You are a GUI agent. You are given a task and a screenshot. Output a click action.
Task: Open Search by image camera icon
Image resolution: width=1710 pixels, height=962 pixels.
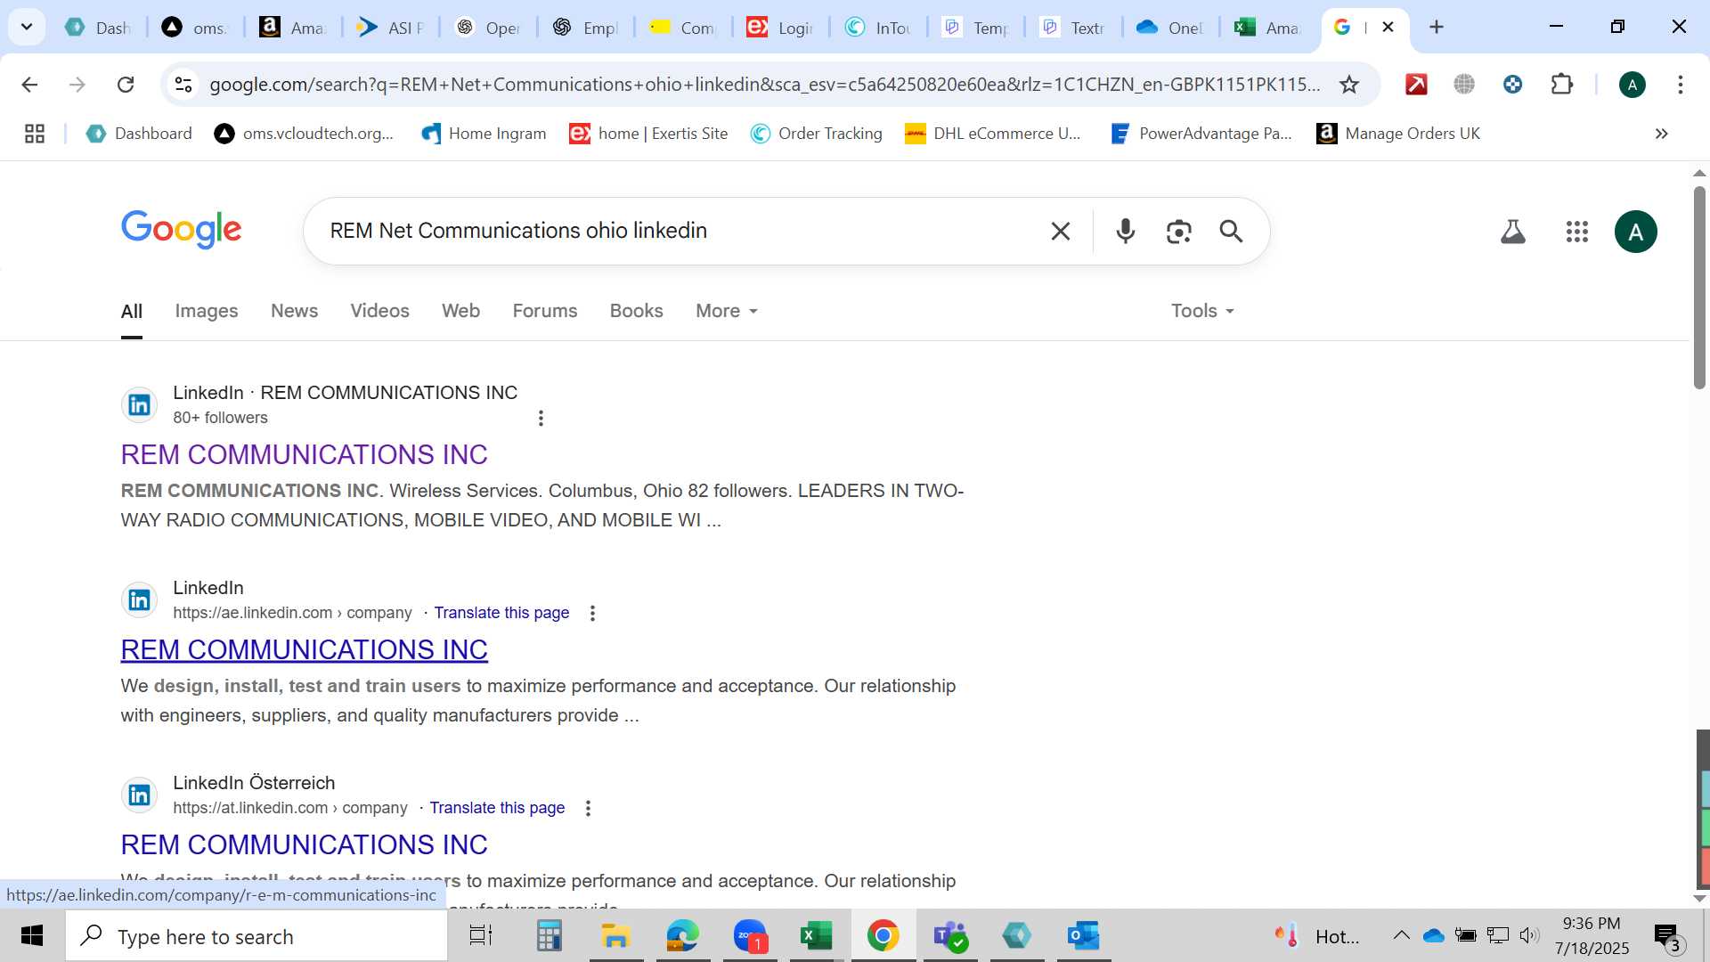click(x=1178, y=232)
